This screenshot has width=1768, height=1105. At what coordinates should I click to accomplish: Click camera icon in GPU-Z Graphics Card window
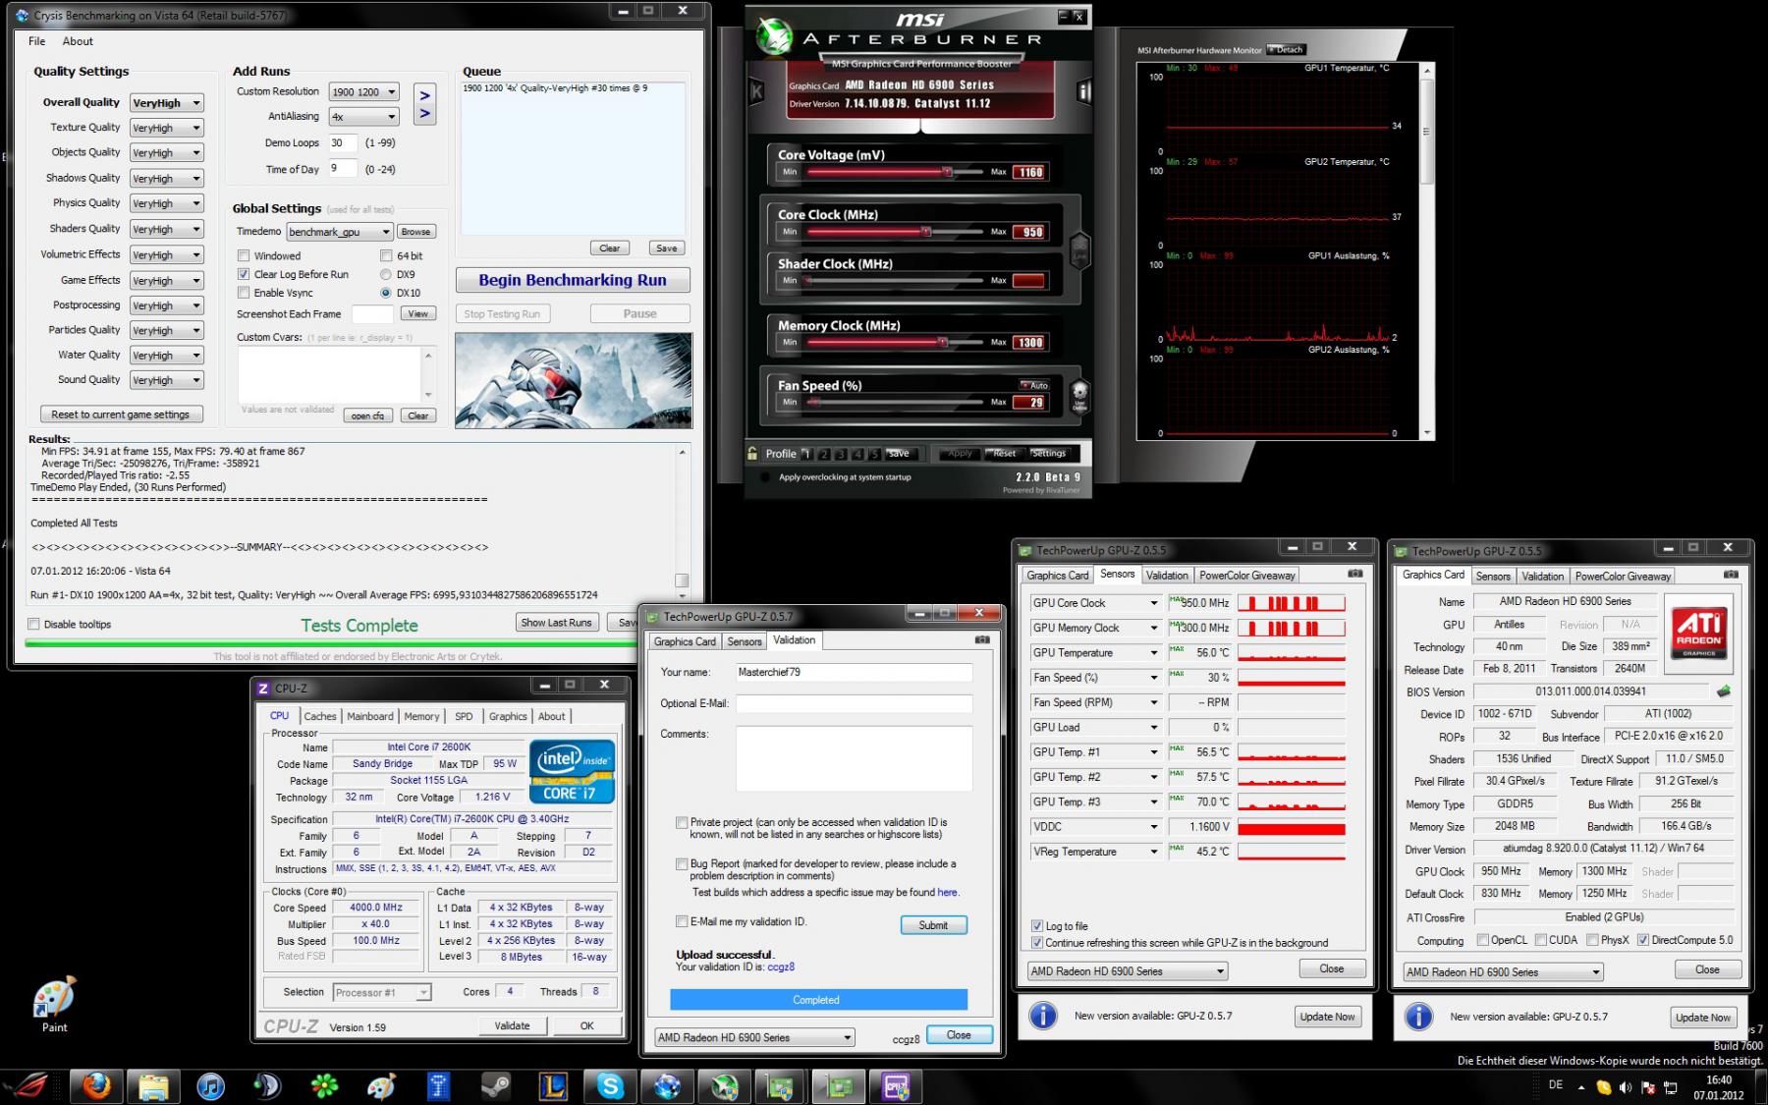pos(1731,574)
